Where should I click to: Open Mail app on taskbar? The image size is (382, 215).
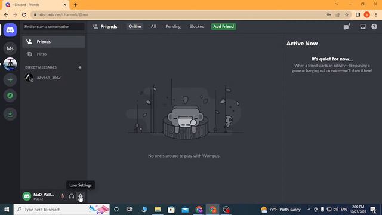click(x=185, y=210)
